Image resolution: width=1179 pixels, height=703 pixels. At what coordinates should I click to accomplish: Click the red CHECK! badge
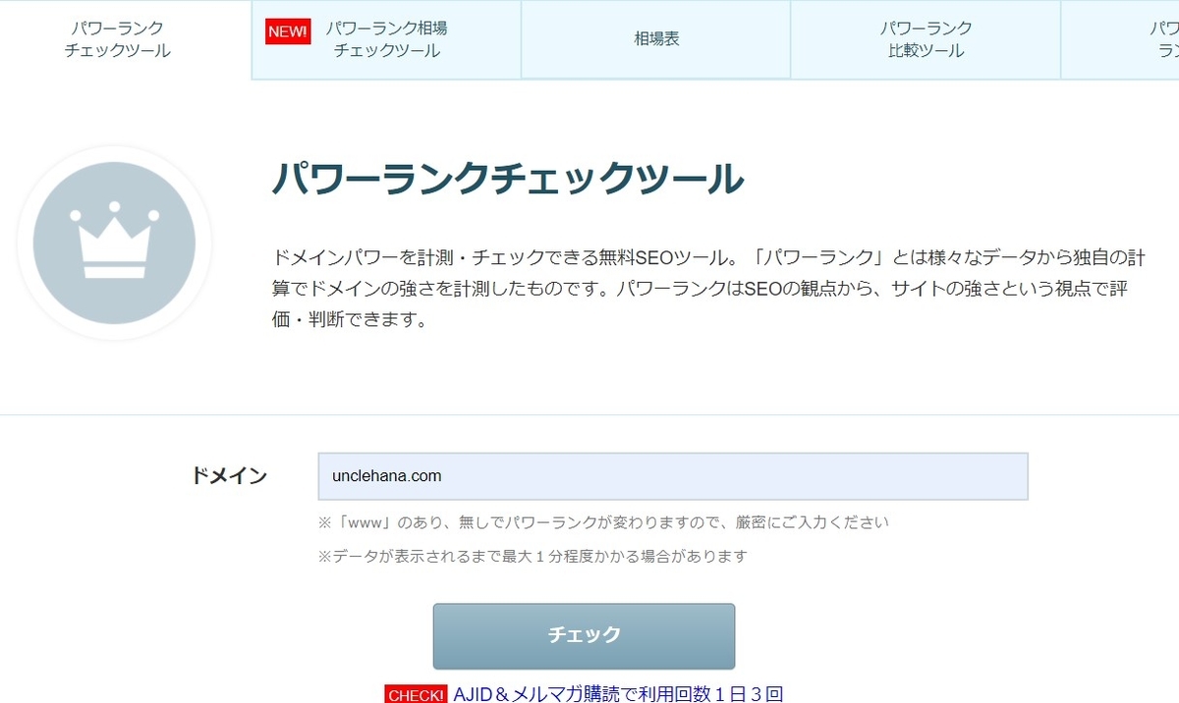click(x=416, y=694)
